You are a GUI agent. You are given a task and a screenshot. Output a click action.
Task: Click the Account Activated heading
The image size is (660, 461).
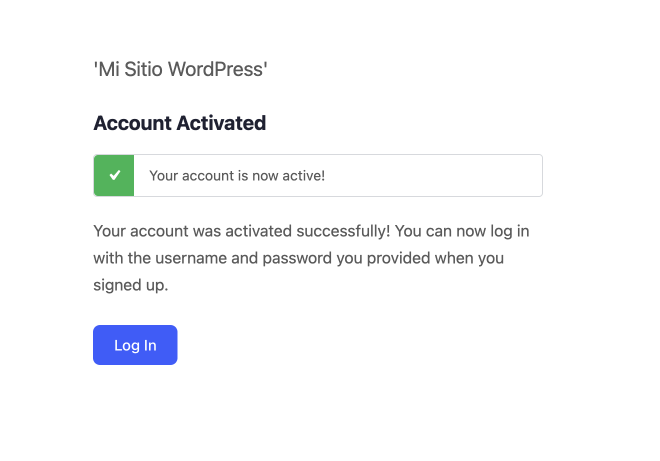point(179,123)
